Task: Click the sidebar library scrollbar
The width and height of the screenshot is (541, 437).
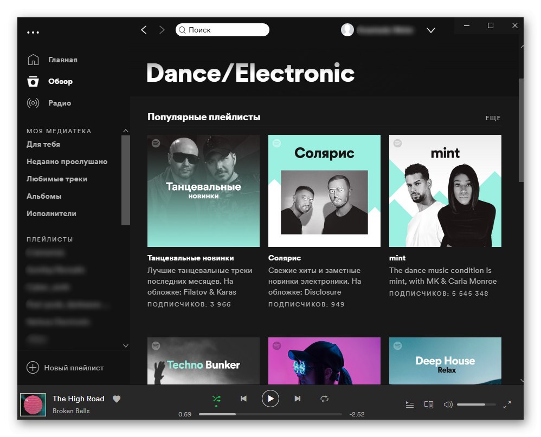Action: (x=126, y=180)
